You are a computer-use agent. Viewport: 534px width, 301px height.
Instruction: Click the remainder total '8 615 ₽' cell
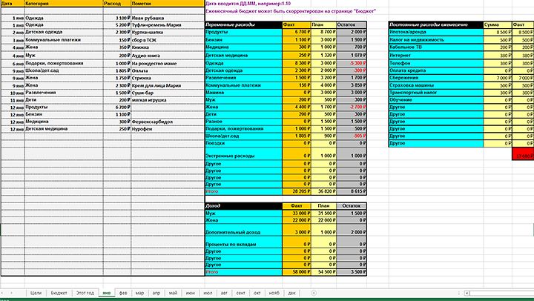click(352, 191)
